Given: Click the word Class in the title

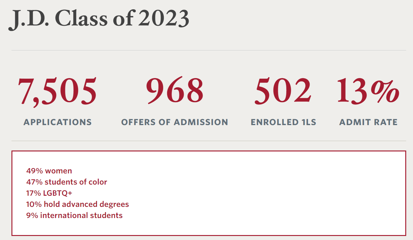Looking at the screenshot, I should tap(82, 19).
